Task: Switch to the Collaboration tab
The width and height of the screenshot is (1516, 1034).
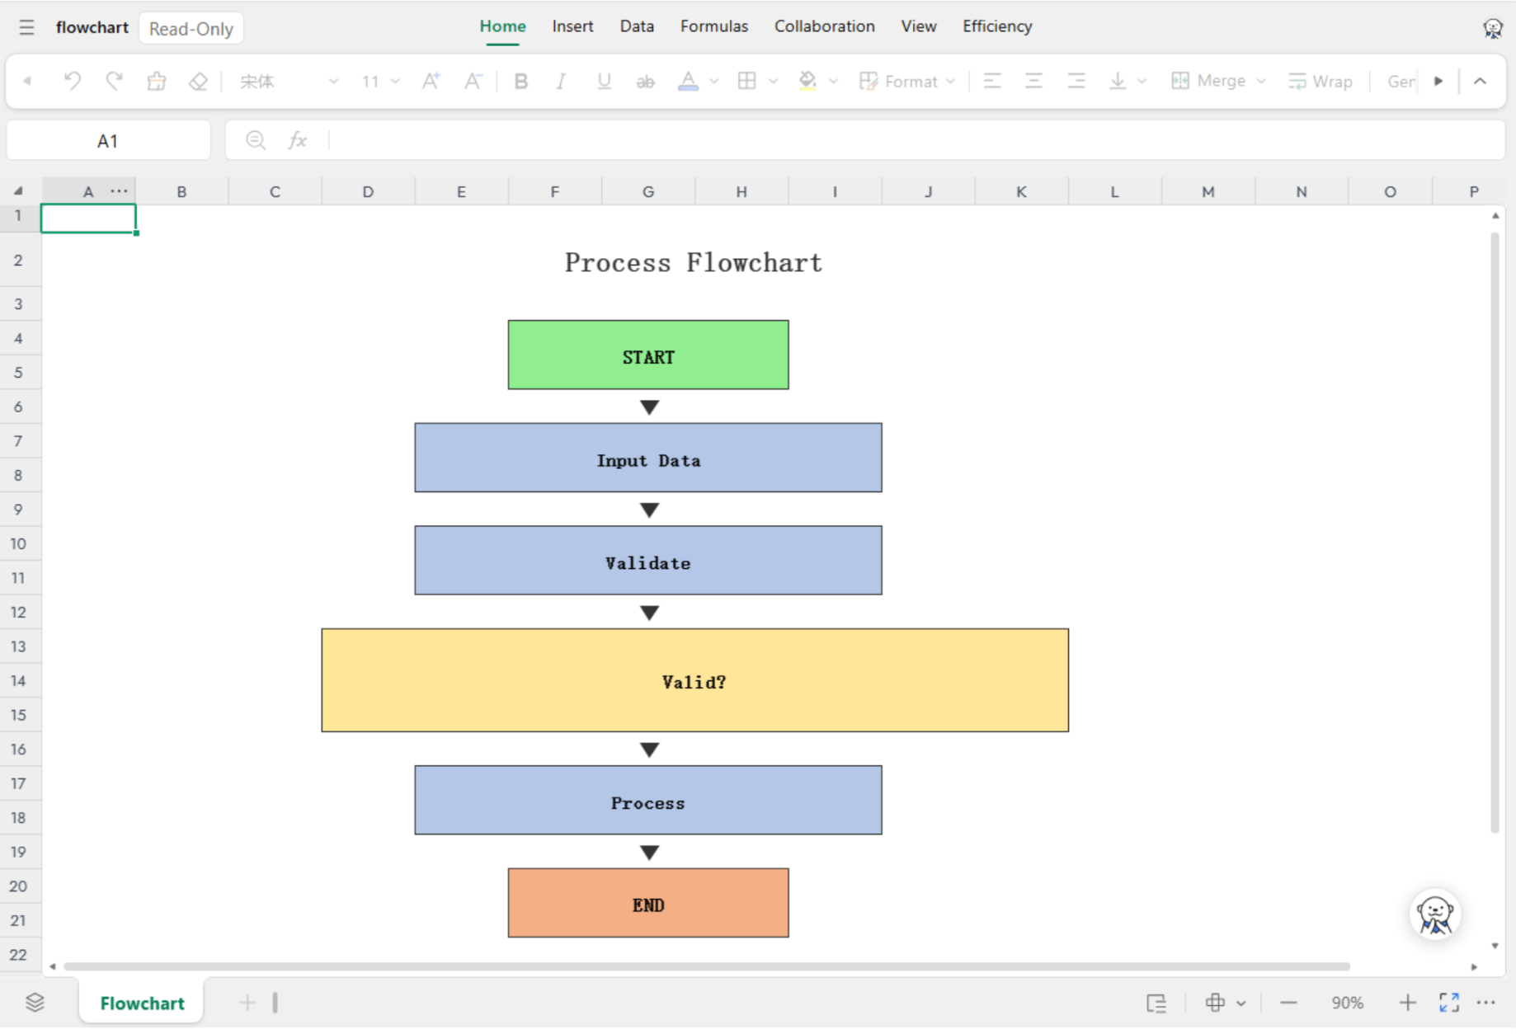Action: (x=824, y=26)
